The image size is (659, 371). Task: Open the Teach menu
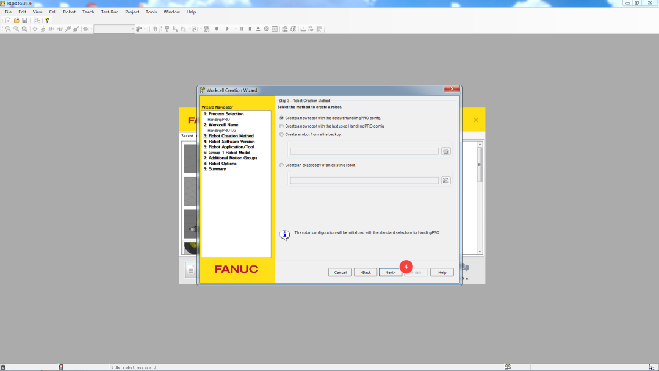(88, 12)
